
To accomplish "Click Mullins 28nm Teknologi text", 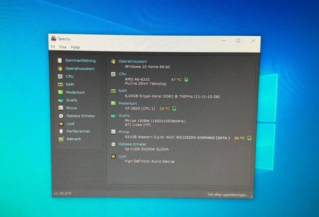I will point(146,84).
